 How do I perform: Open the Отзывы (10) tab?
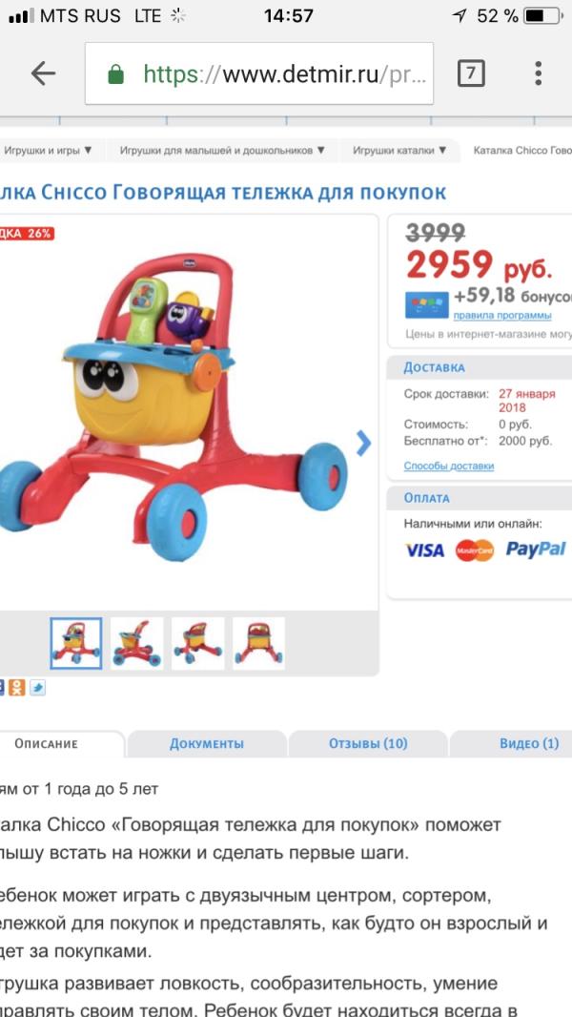(368, 743)
